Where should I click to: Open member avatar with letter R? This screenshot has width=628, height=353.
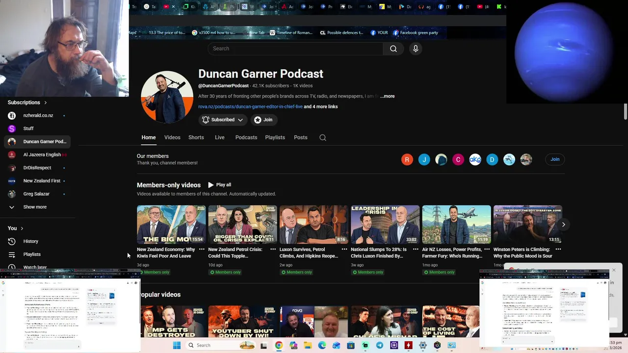tap(407, 159)
